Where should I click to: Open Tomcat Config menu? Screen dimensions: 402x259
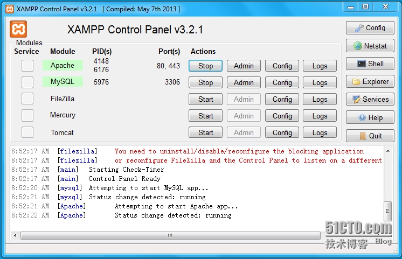click(x=282, y=132)
